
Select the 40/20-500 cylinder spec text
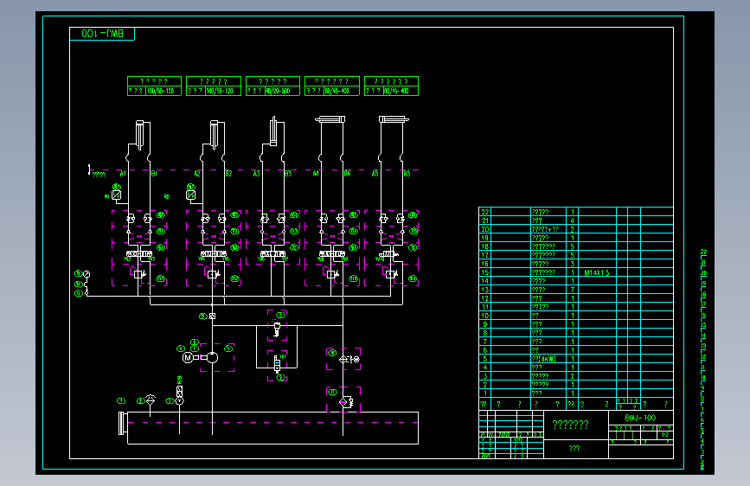(x=279, y=91)
